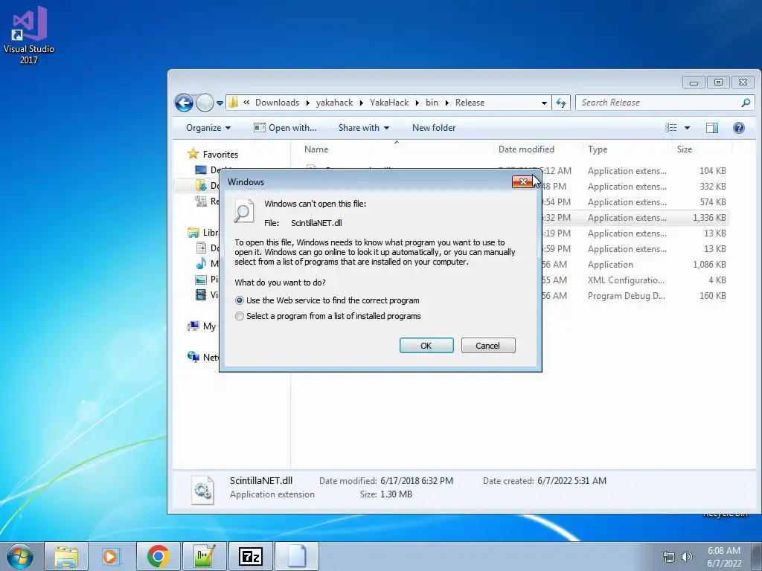Go back in Explorer navigation
This screenshot has width=762, height=571.
point(185,103)
